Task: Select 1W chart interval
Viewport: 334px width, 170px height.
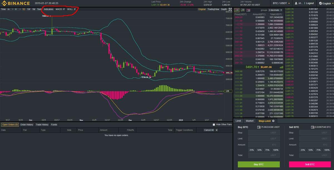Action: tap(29, 9)
